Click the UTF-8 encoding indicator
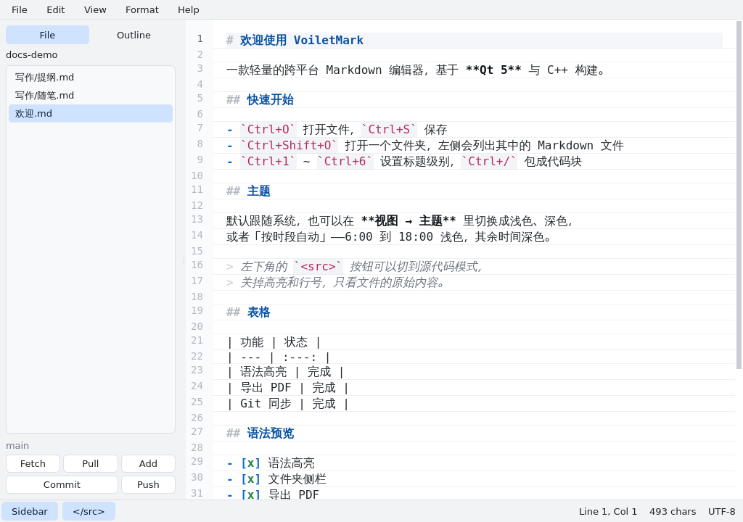The image size is (743, 522). click(x=722, y=512)
